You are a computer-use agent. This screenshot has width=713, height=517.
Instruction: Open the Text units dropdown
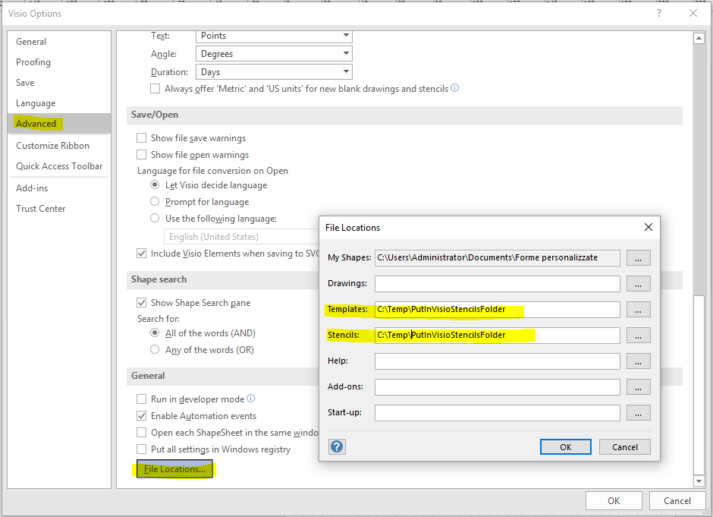click(274, 36)
